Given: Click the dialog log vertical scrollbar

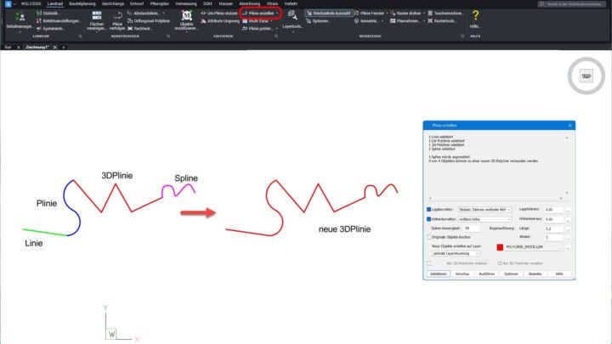Looking at the screenshot, I should coord(567,165).
